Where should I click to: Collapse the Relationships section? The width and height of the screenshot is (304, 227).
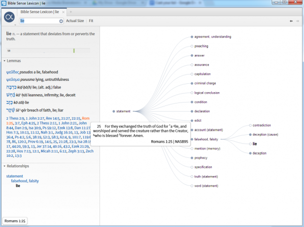tap(4, 166)
